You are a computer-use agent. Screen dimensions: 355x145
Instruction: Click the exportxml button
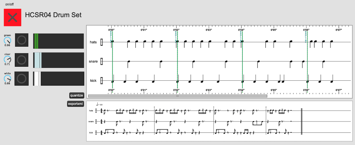tap(76, 104)
